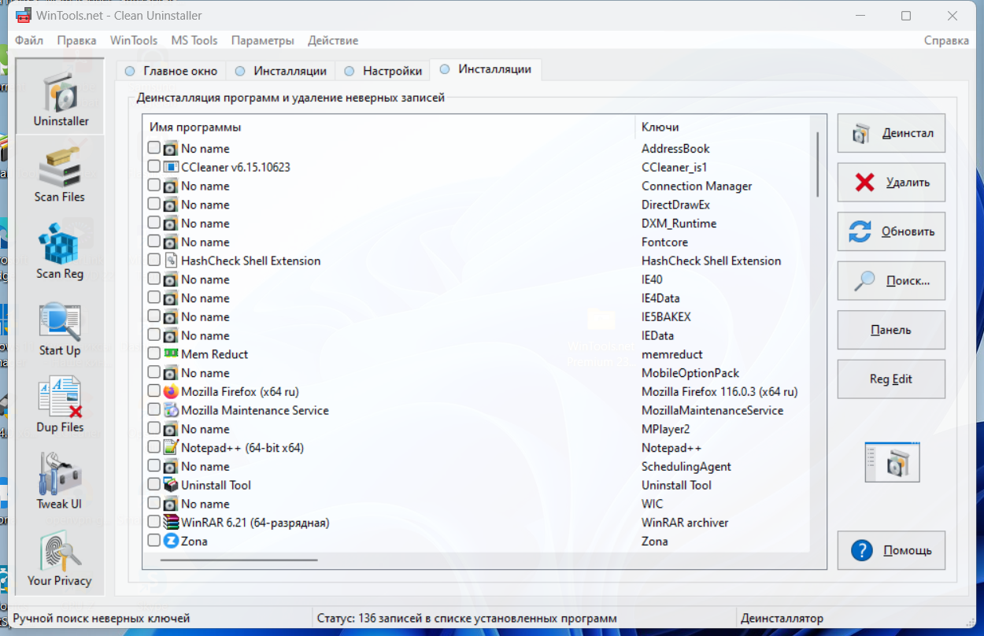
Task: Click the WIC No name icon
Action: (171, 505)
